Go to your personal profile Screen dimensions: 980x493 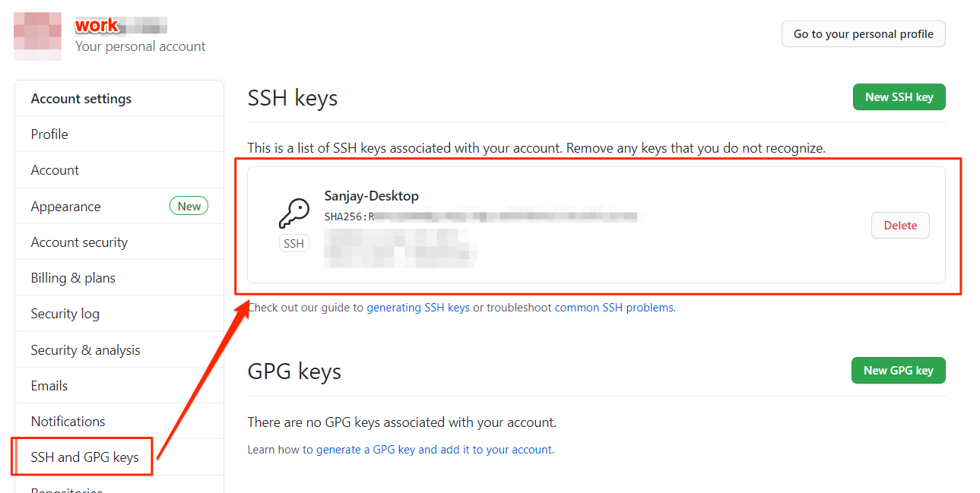863,34
